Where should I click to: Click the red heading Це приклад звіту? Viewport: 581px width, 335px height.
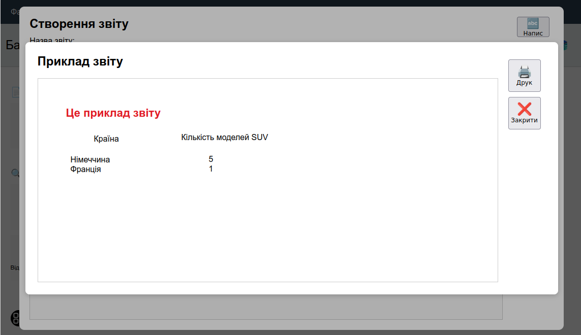point(113,113)
